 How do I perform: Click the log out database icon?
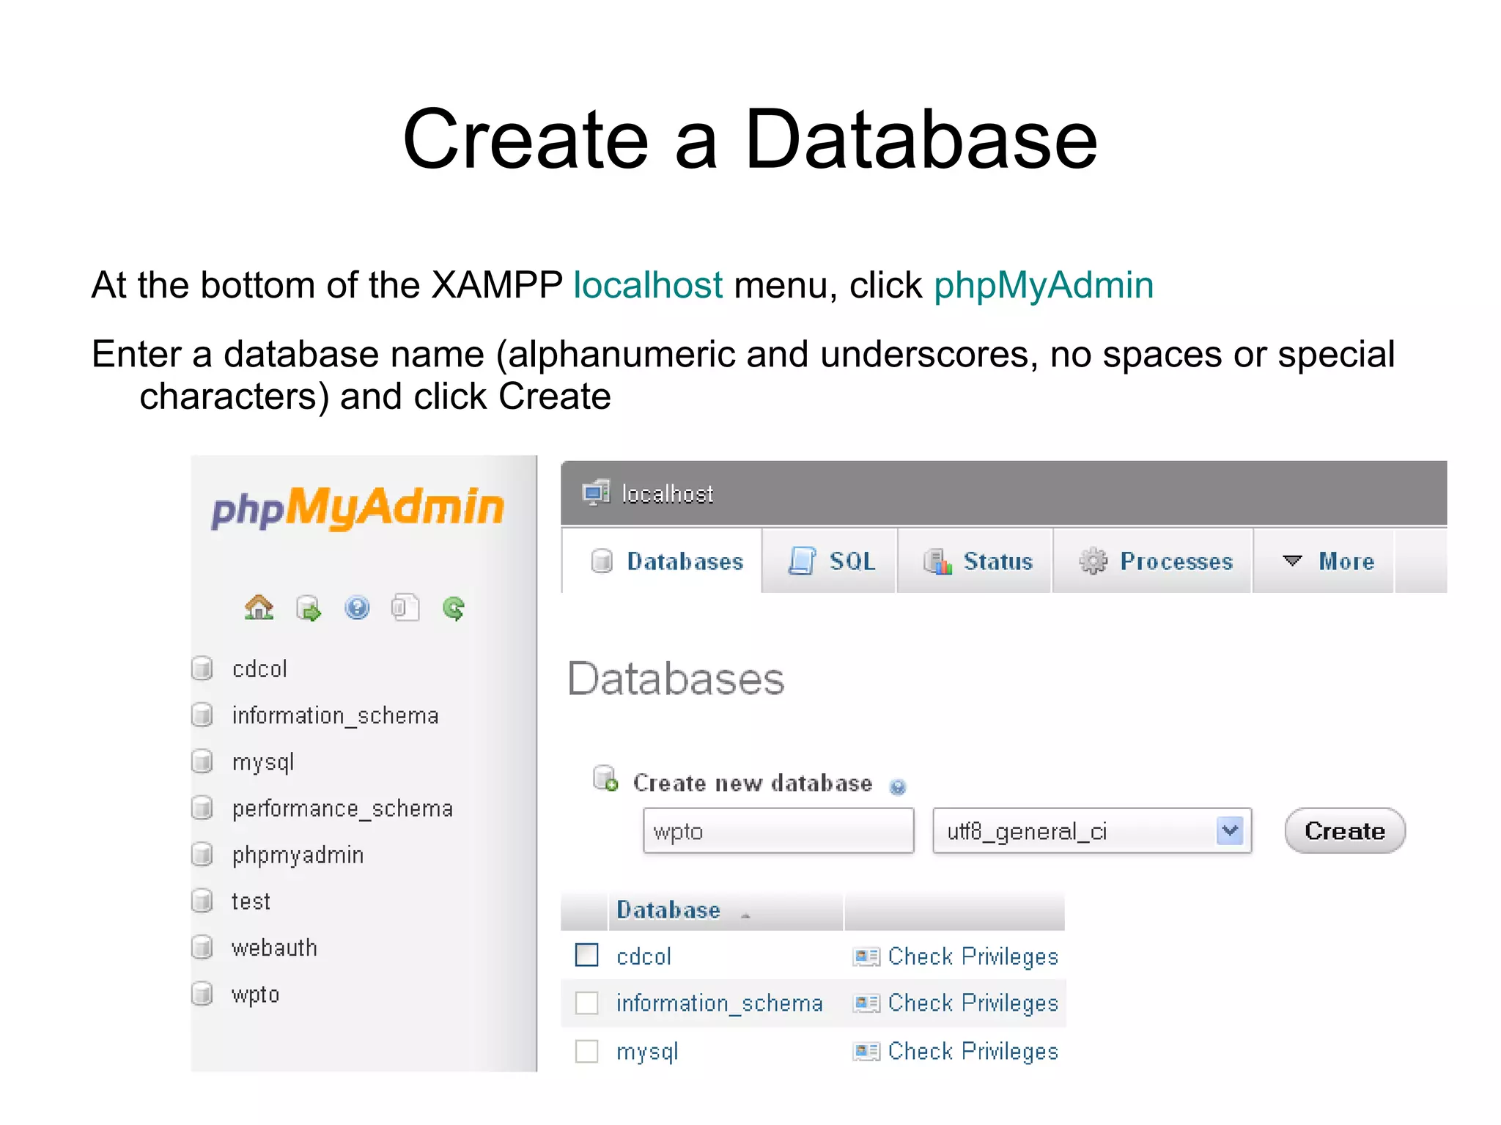point(309,608)
